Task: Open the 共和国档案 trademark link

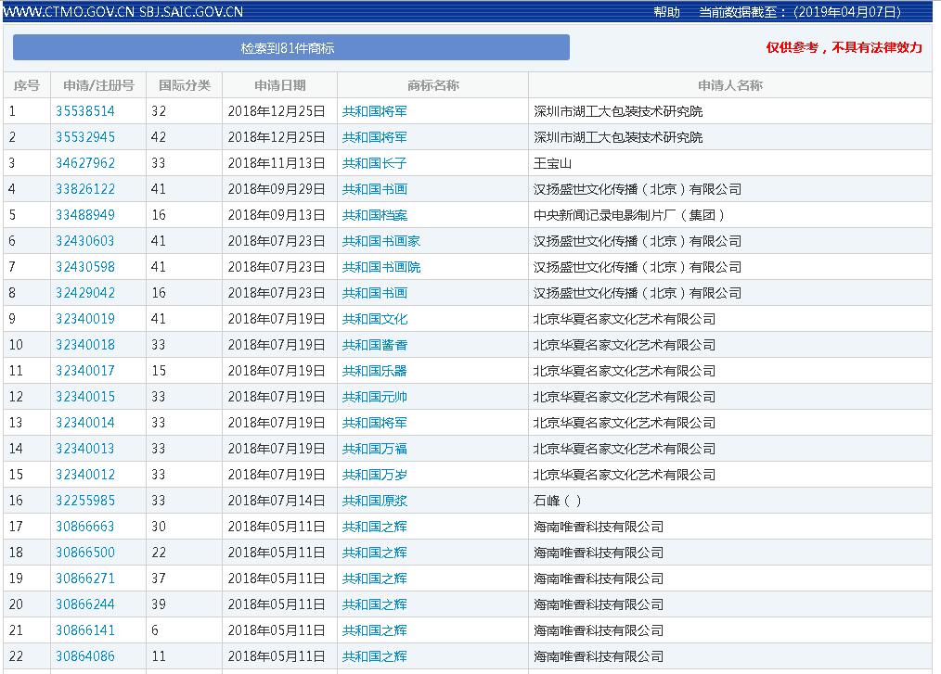Action: [374, 215]
